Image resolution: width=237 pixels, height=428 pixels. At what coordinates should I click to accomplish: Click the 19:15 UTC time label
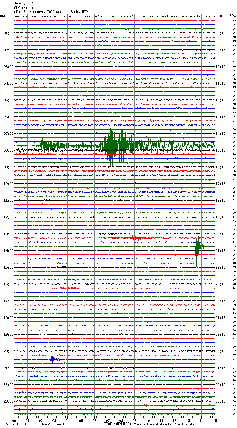[221, 217]
